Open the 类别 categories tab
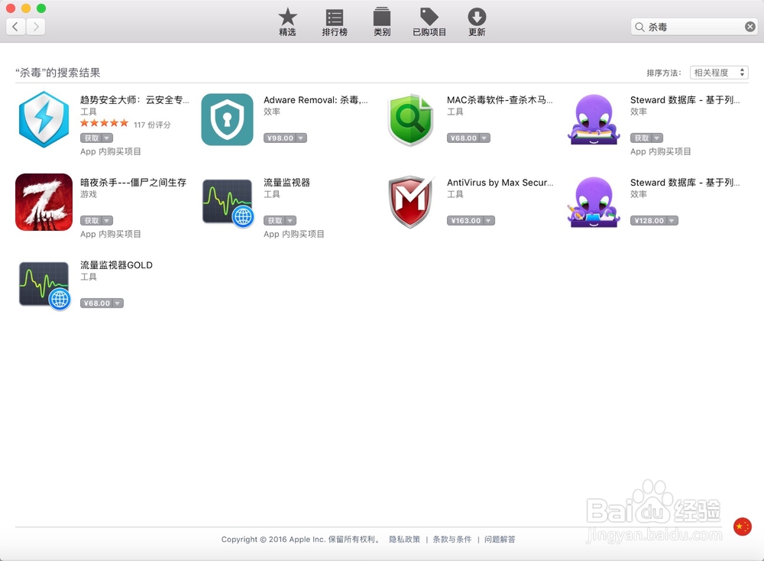The height and width of the screenshot is (561, 764). coord(381,22)
